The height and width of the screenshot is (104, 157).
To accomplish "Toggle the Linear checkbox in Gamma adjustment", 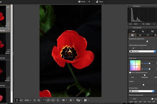I will click(152, 99).
